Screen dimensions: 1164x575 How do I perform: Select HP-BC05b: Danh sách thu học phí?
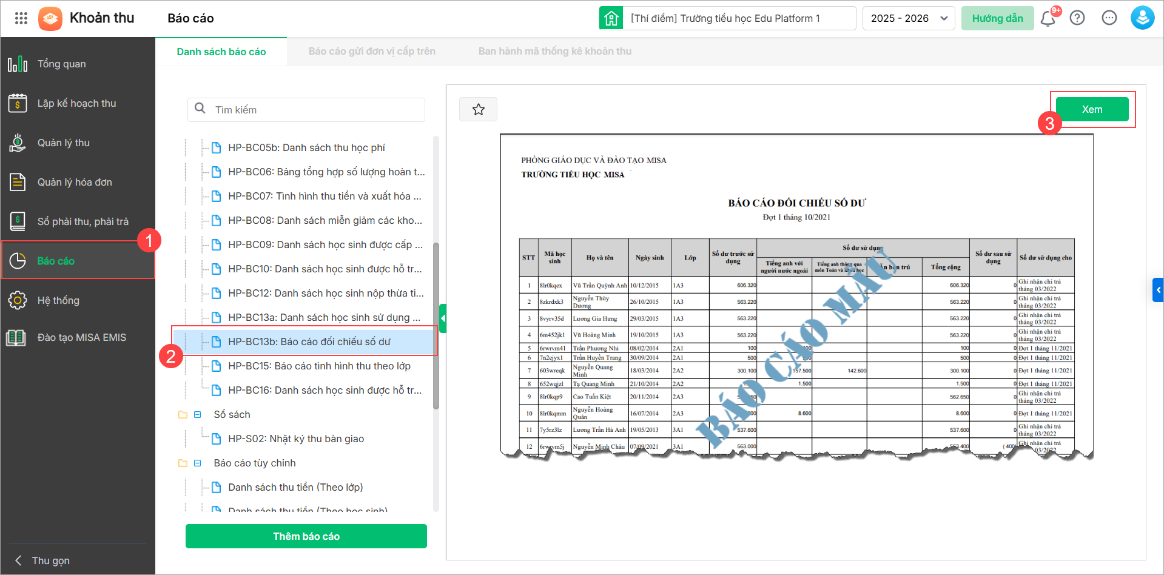coord(306,147)
